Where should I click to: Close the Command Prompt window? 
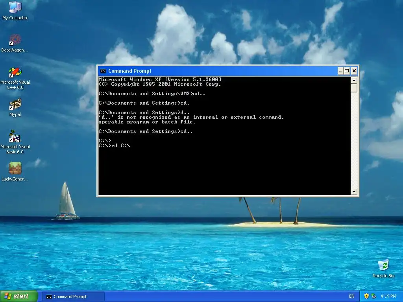point(354,71)
